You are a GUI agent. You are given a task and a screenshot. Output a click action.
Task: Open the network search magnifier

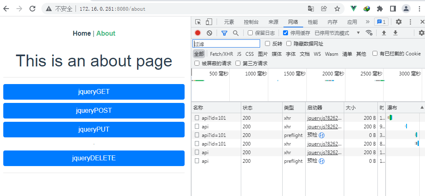[236, 33]
